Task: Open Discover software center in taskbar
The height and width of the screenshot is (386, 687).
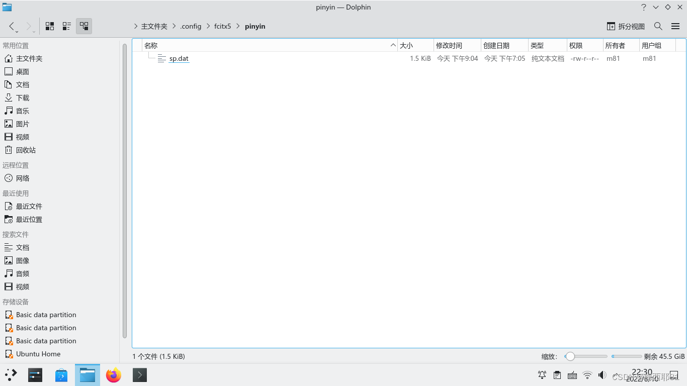Action: click(x=61, y=375)
